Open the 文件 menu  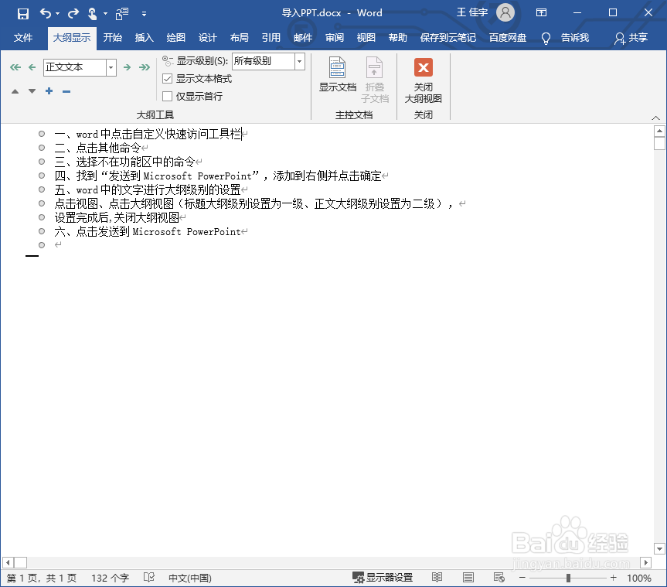(23, 38)
